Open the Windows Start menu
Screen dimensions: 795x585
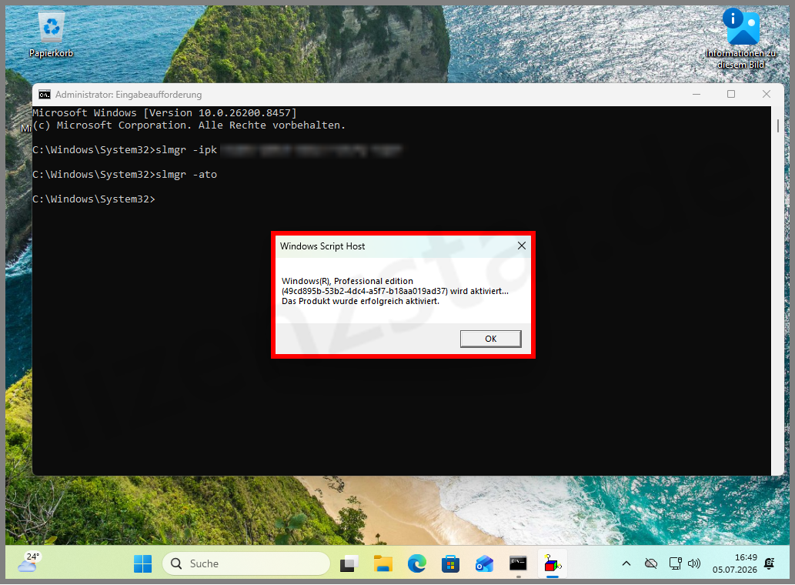pyautogui.click(x=142, y=563)
